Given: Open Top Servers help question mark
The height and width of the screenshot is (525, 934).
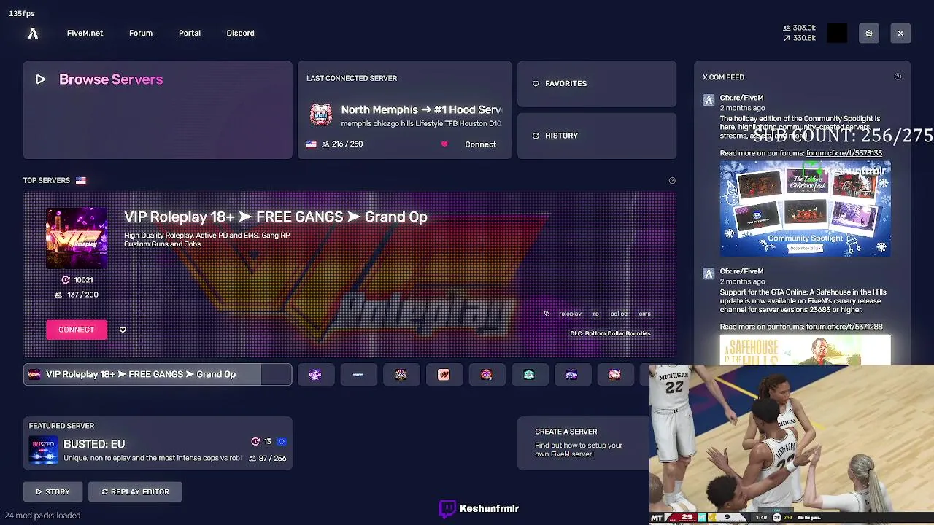Looking at the screenshot, I should [x=672, y=181].
